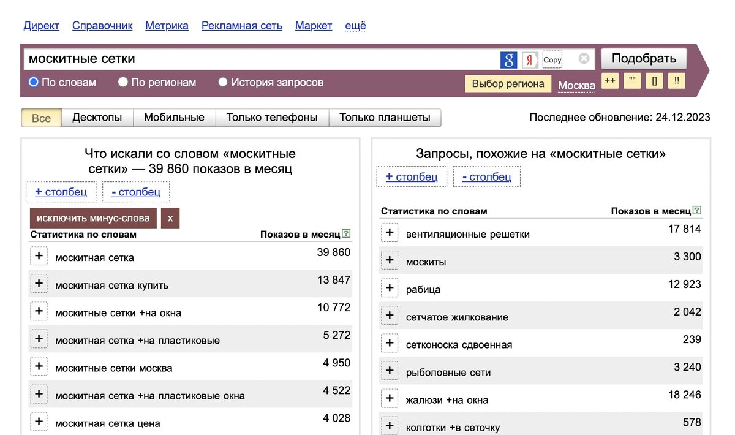The height and width of the screenshot is (435, 735).
Task: Open help icon next to right Показов в месяц
Action: click(697, 211)
